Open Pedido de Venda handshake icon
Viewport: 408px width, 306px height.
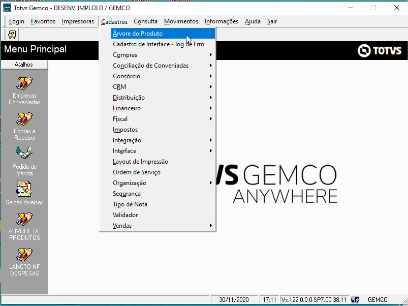pyautogui.click(x=24, y=152)
